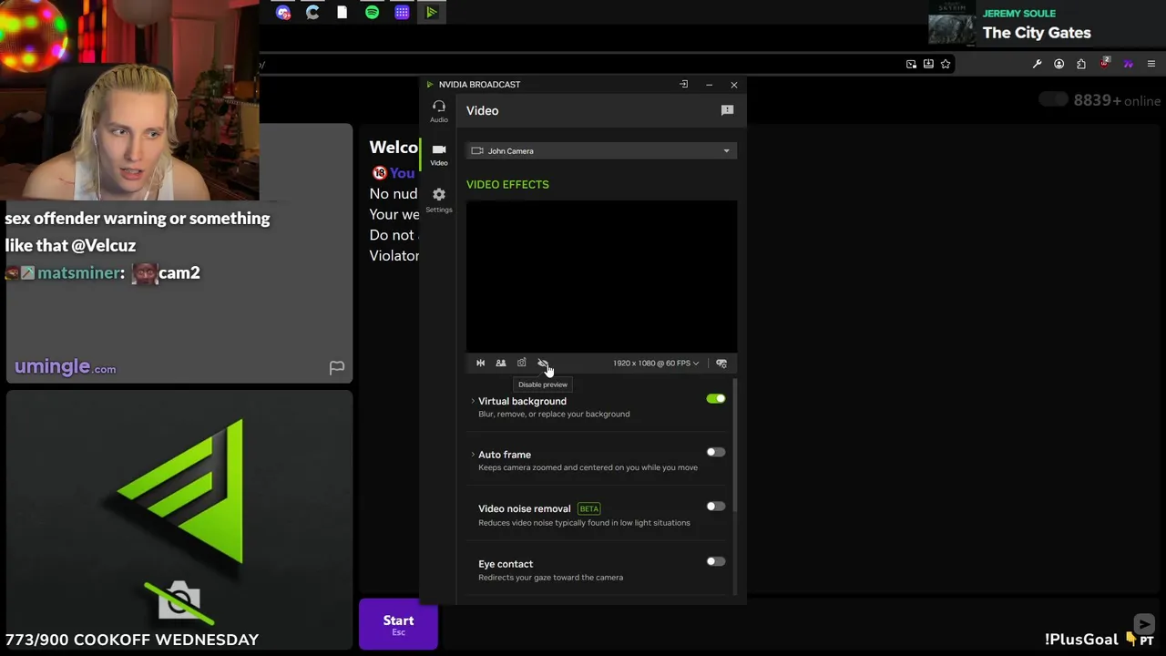Image resolution: width=1166 pixels, height=656 pixels.
Task: Click the report flag icon near umingle logo
Action: click(x=337, y=367)
